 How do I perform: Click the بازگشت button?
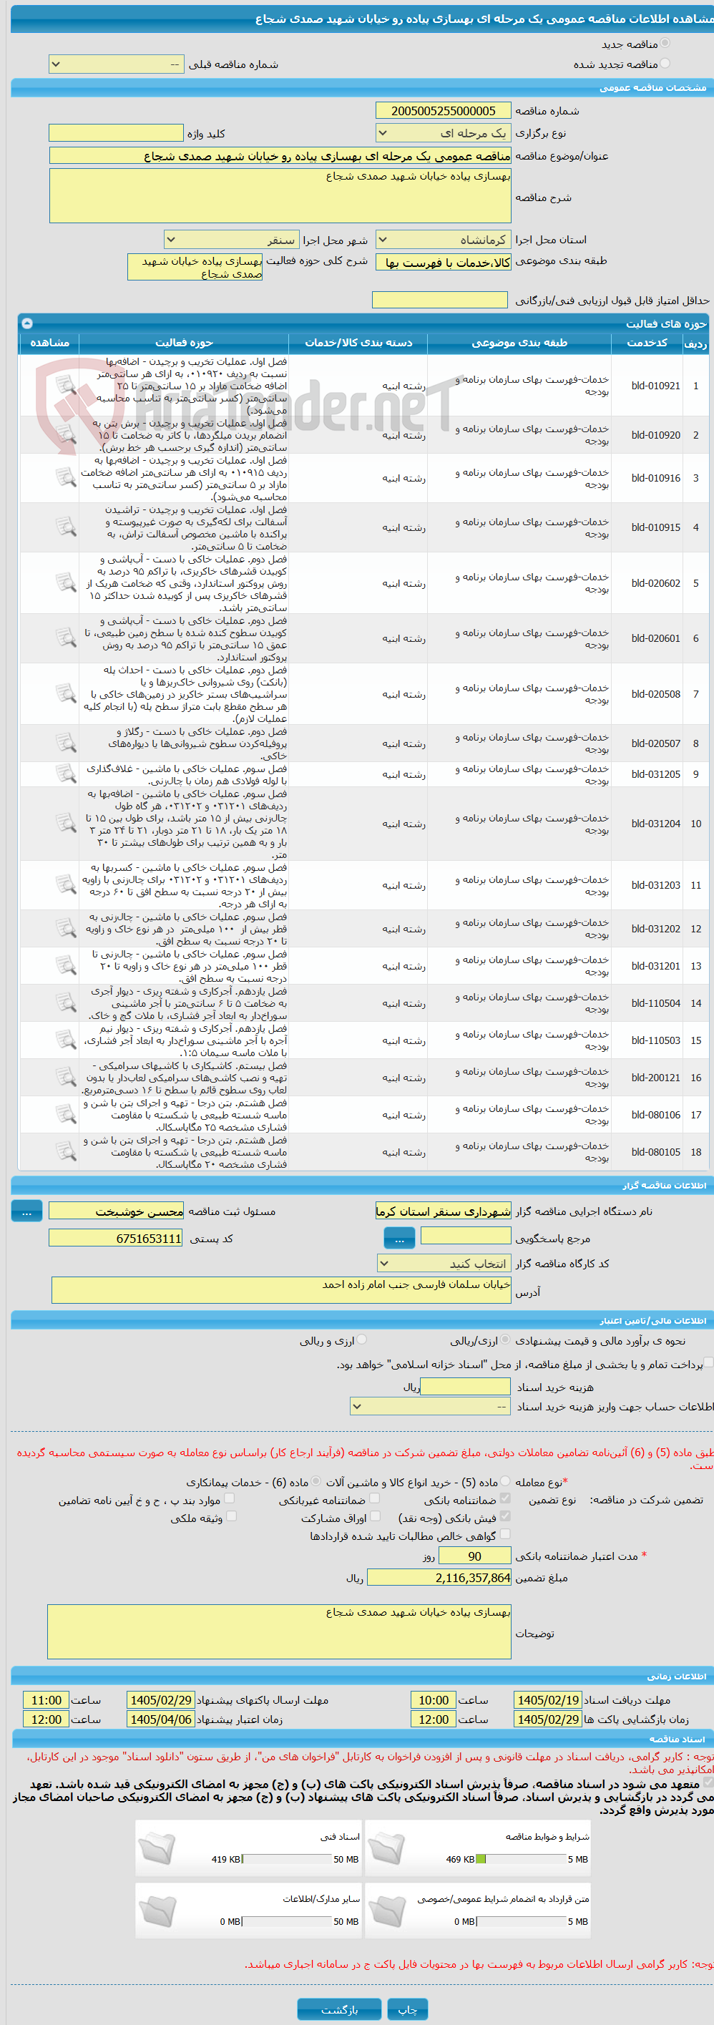click(339, 2009)
